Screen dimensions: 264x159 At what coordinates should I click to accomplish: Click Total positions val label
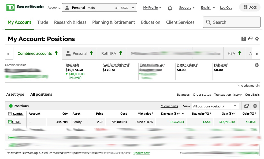coord(152,65)
